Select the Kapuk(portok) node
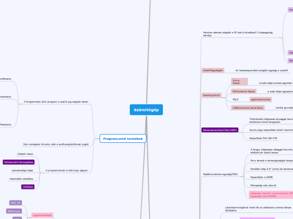Screen dimensions: 293x219 [x=212, y=95]
